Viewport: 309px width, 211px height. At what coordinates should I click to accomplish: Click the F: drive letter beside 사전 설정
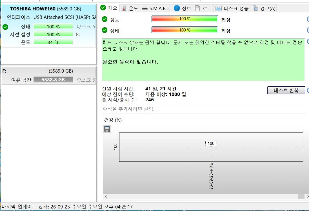tap(78, 34)
